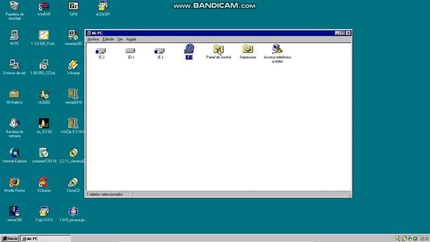This screenshot has width=430, height=242.
Task: Minimize the Mi PC window
Action: point(337,33)
